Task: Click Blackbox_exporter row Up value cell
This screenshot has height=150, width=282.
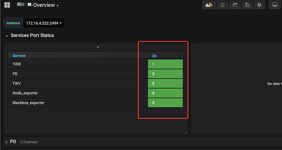Action: click(165, 103)
